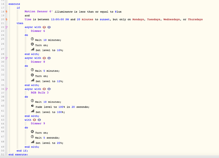The height and width of the screenshot is (158, 219).
Task: Click the level bars icon beside Set level 10%
Action: click(x=33, y=49)
